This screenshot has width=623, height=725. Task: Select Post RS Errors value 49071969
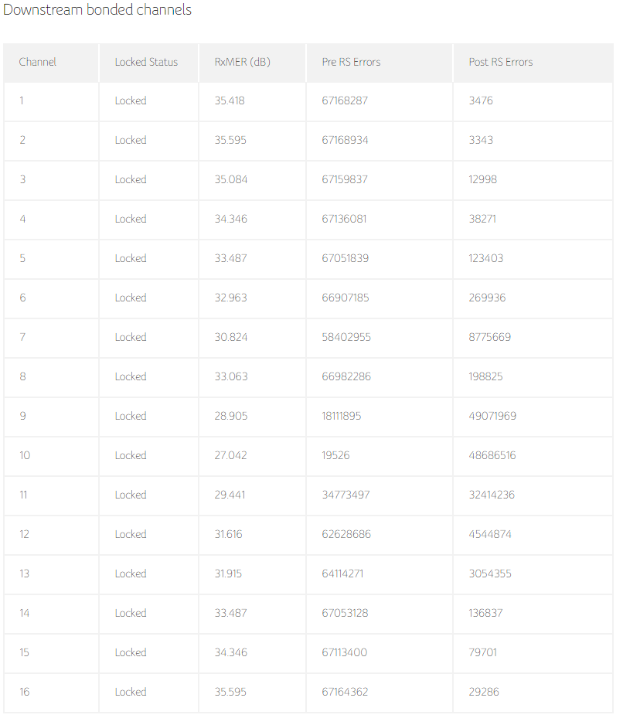click(492, 416)
